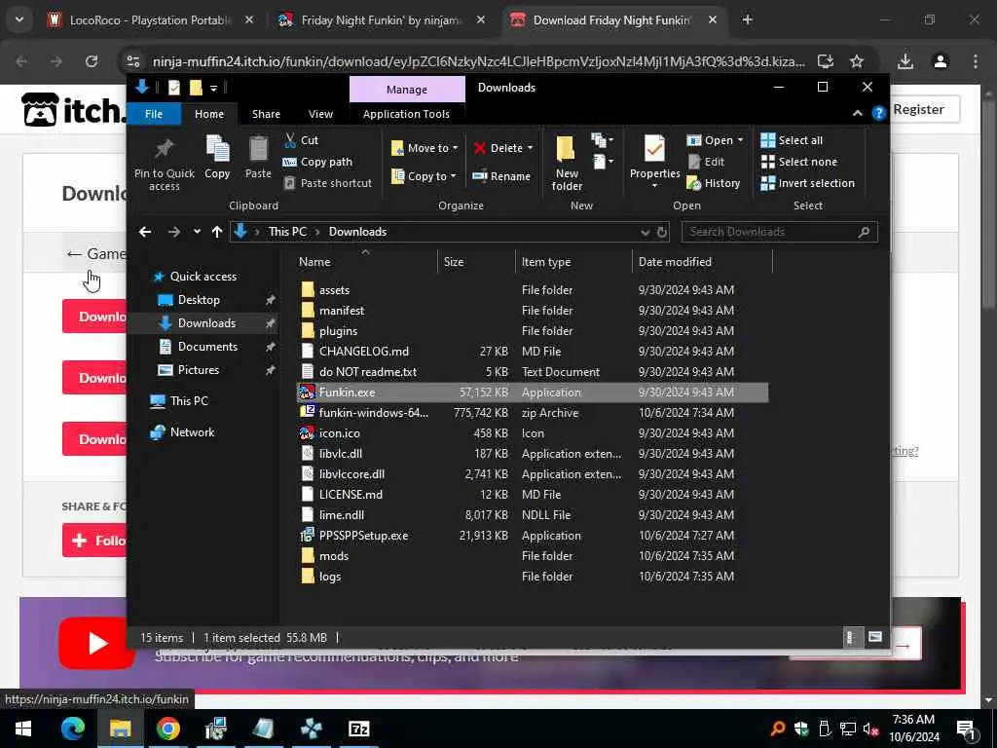Sort files by the Size column header
Screen dimensions: 997x748
click(x=476, y=261)
